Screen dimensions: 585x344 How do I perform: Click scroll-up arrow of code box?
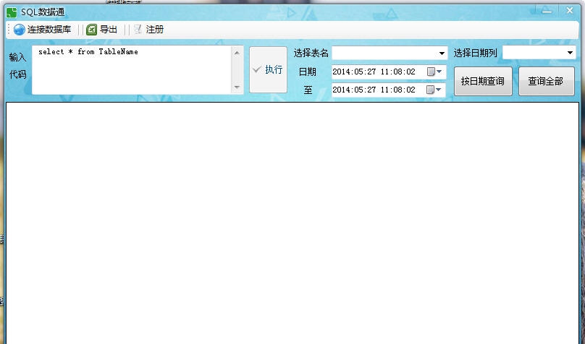[x=237, y=53]
